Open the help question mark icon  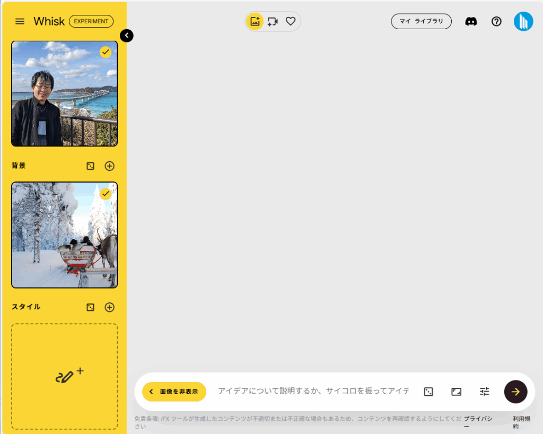pyautogui.click(x=496, y=21)
